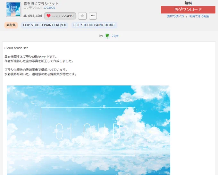
Task: Like the material with the heart button
Action: pos(60,16)
